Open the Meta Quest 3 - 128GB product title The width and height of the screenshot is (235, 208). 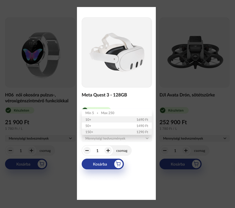[x=104, y=95]
